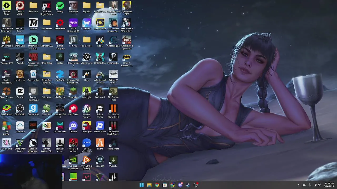Open Microsoft Store in the taskbar
The image size is (337, 189).
[x=165, y=185]
